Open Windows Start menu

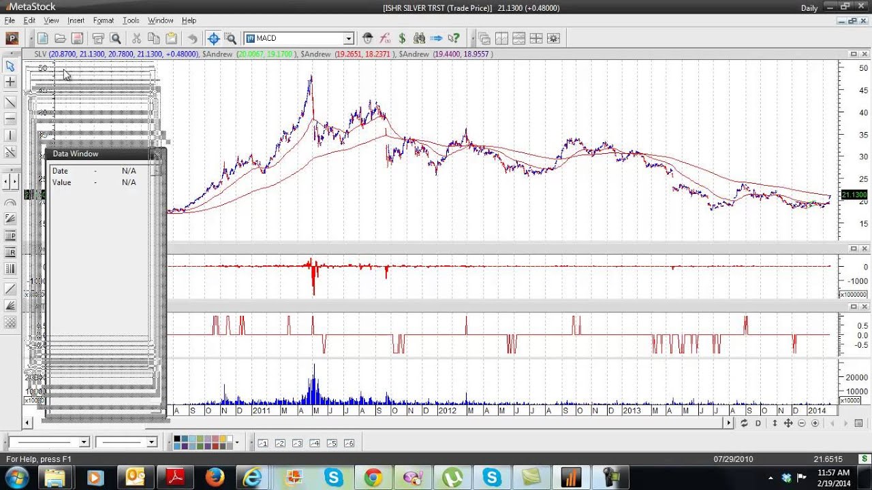click(x=16, y=478)
